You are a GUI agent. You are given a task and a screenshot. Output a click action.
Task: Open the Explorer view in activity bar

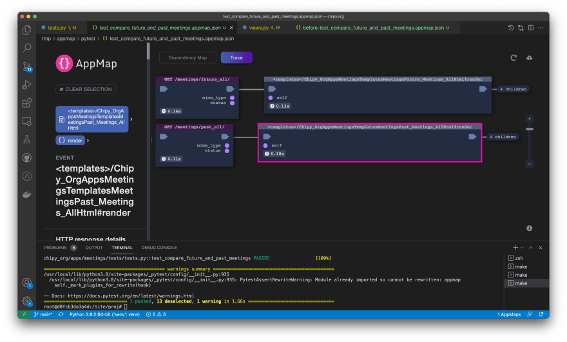(x=27, y=30)
